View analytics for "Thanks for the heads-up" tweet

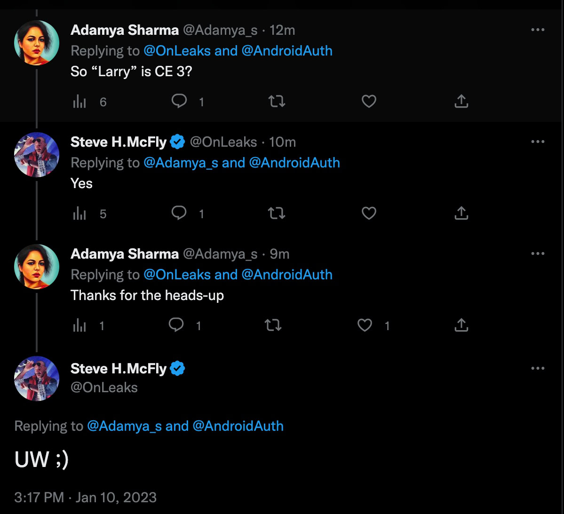80,326
